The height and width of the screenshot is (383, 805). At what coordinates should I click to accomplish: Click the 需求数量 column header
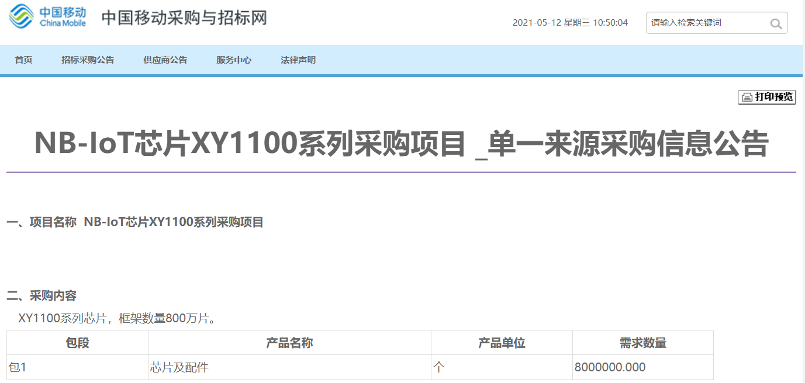(642, 342)
